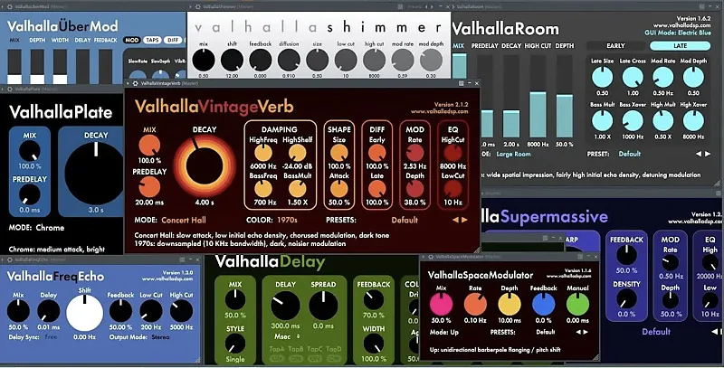Toggle TapB ON button in ValhallaDelay

296,358
